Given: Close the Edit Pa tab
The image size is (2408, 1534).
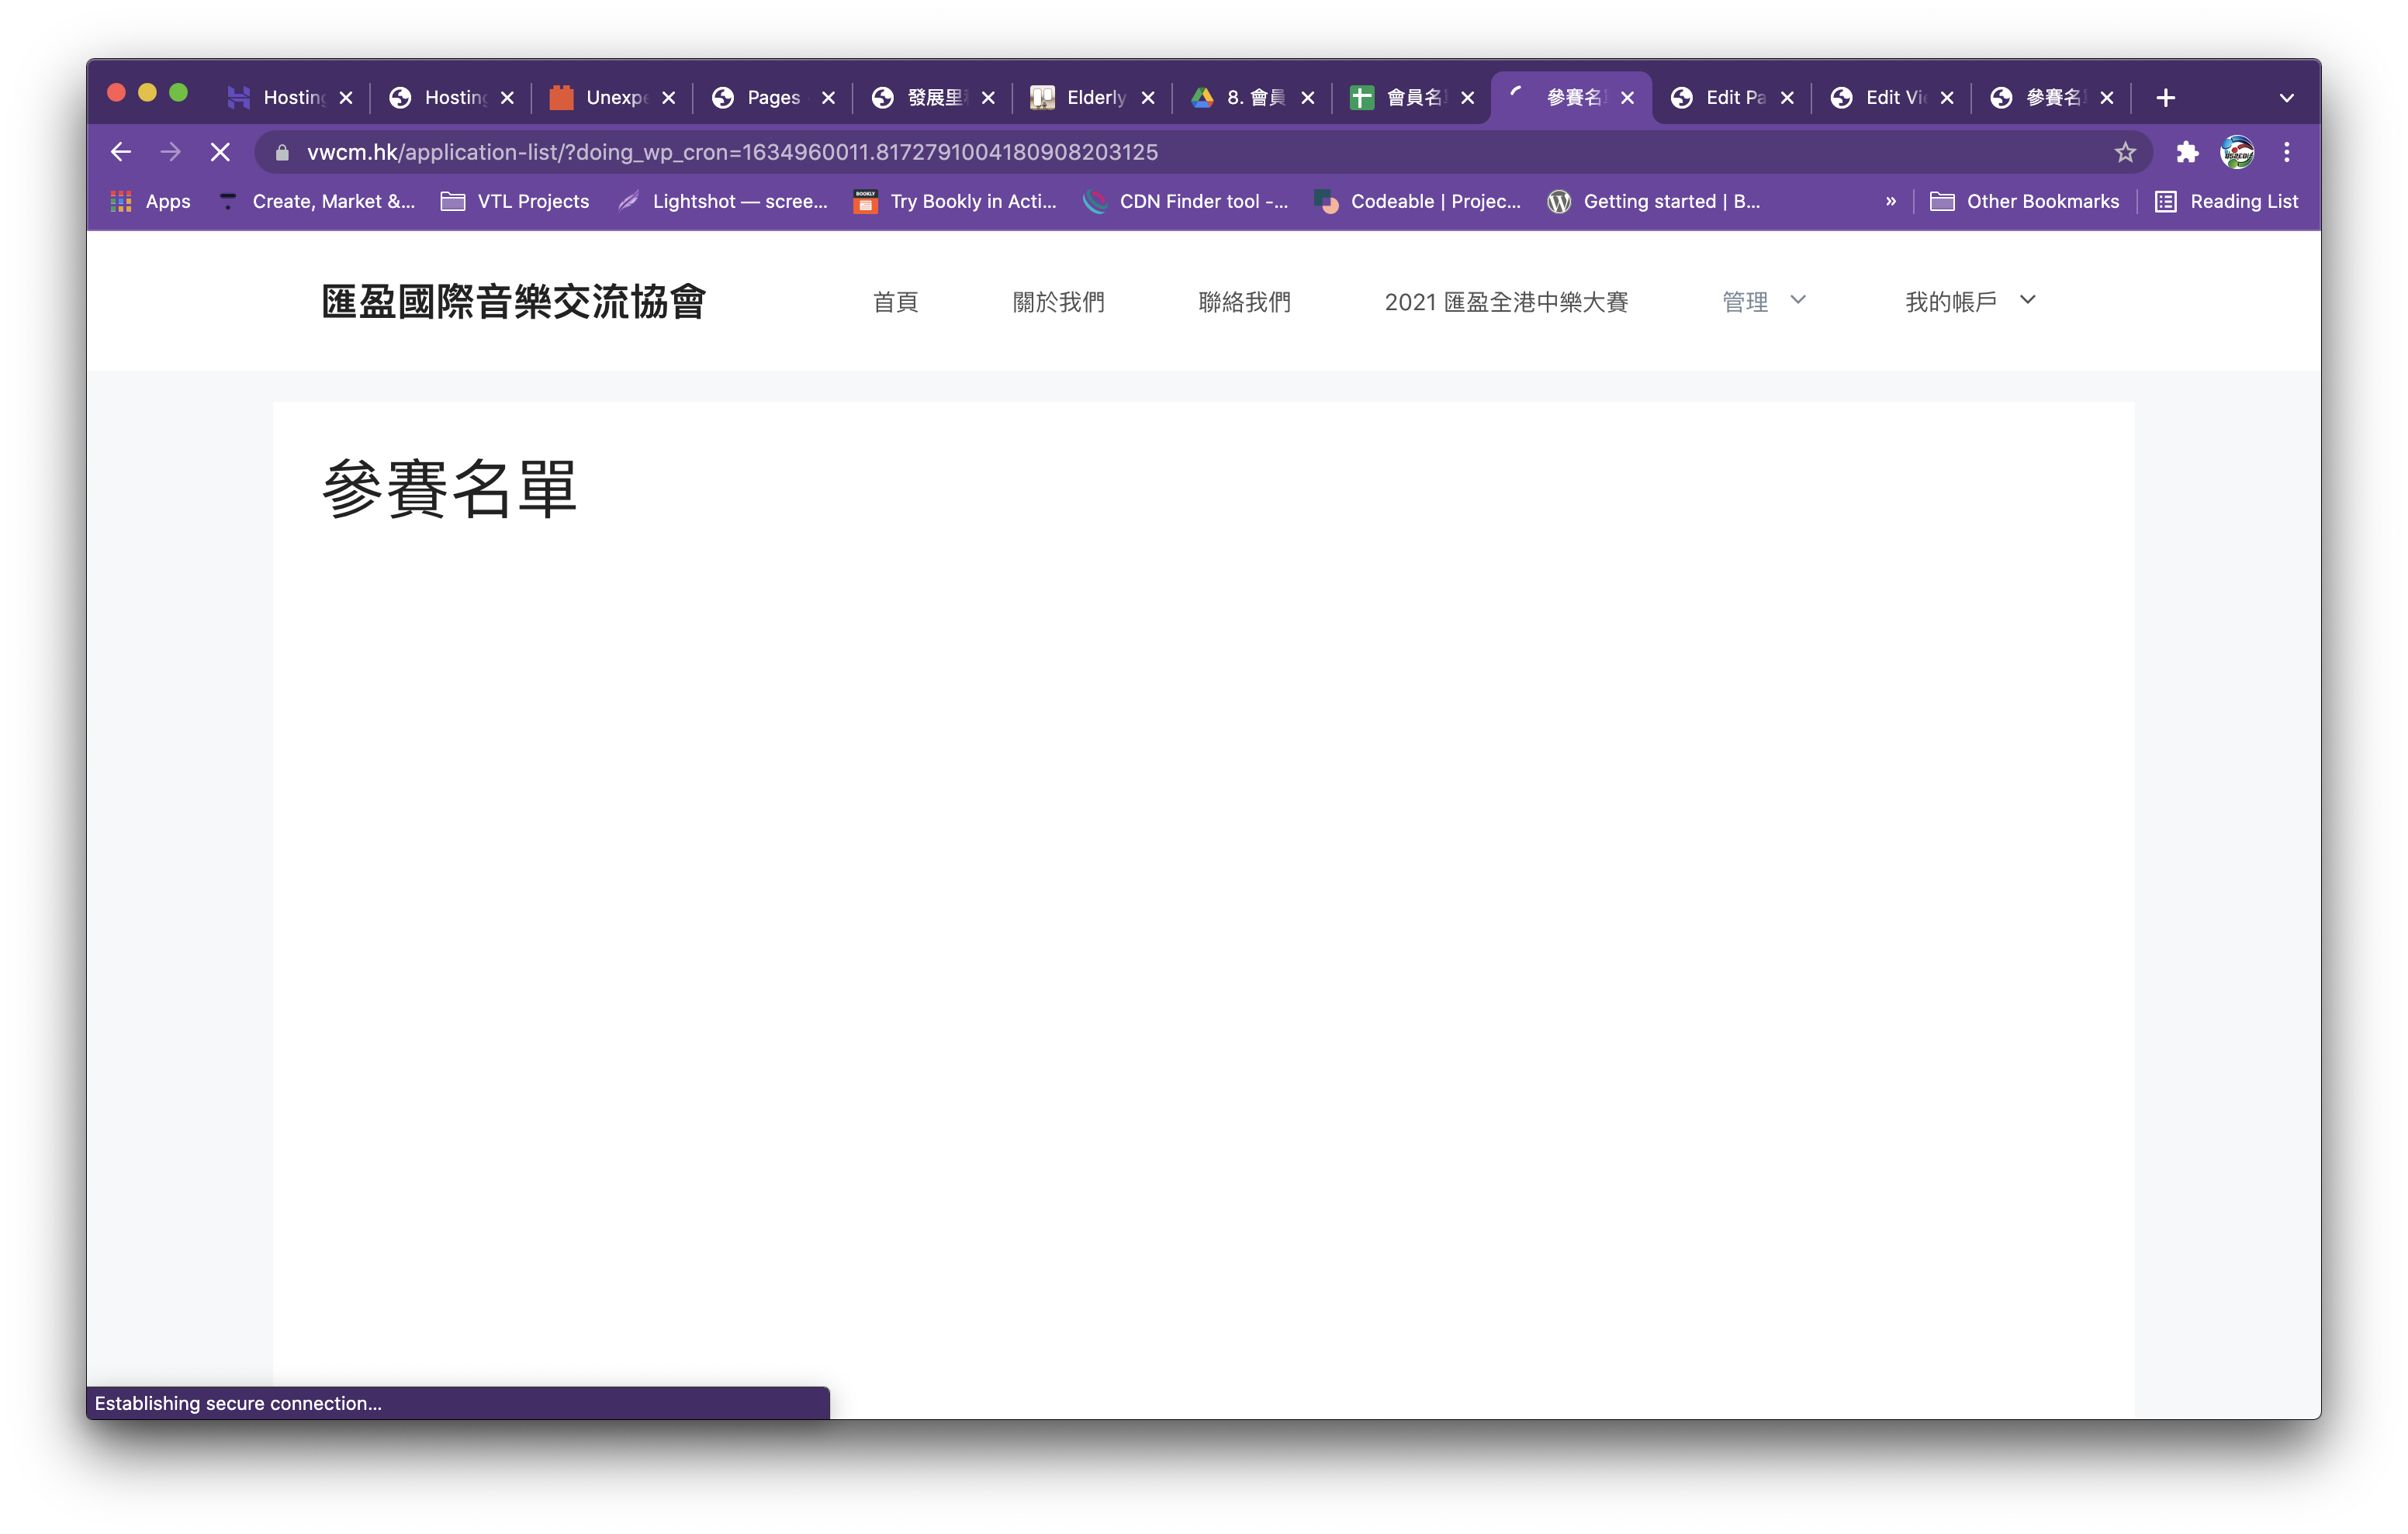Looking at the screenshot, I should tap(1787, 97).
